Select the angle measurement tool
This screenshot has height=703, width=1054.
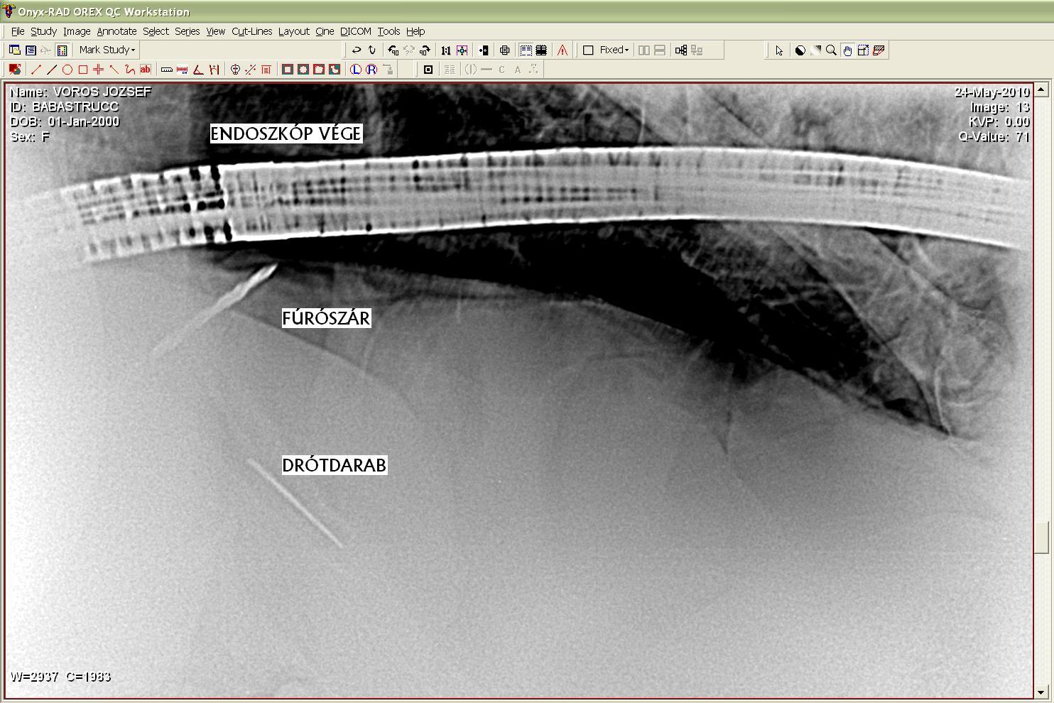tap(198, 70)
